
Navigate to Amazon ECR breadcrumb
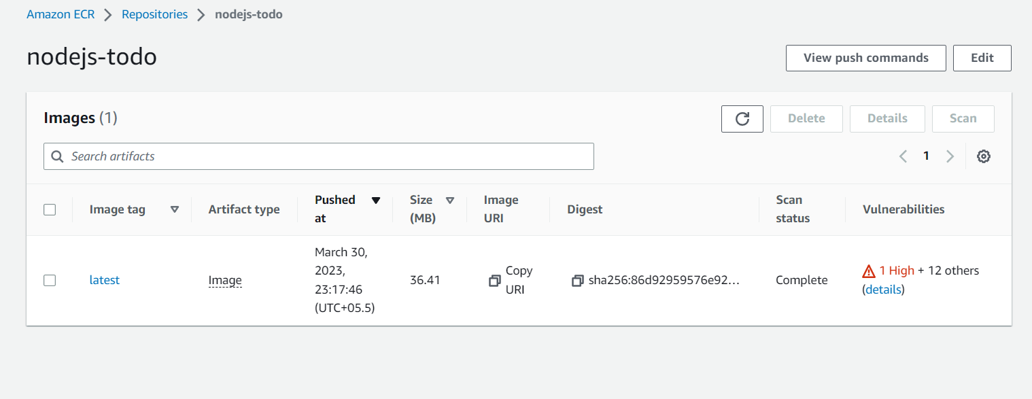(x=61, y=14)
